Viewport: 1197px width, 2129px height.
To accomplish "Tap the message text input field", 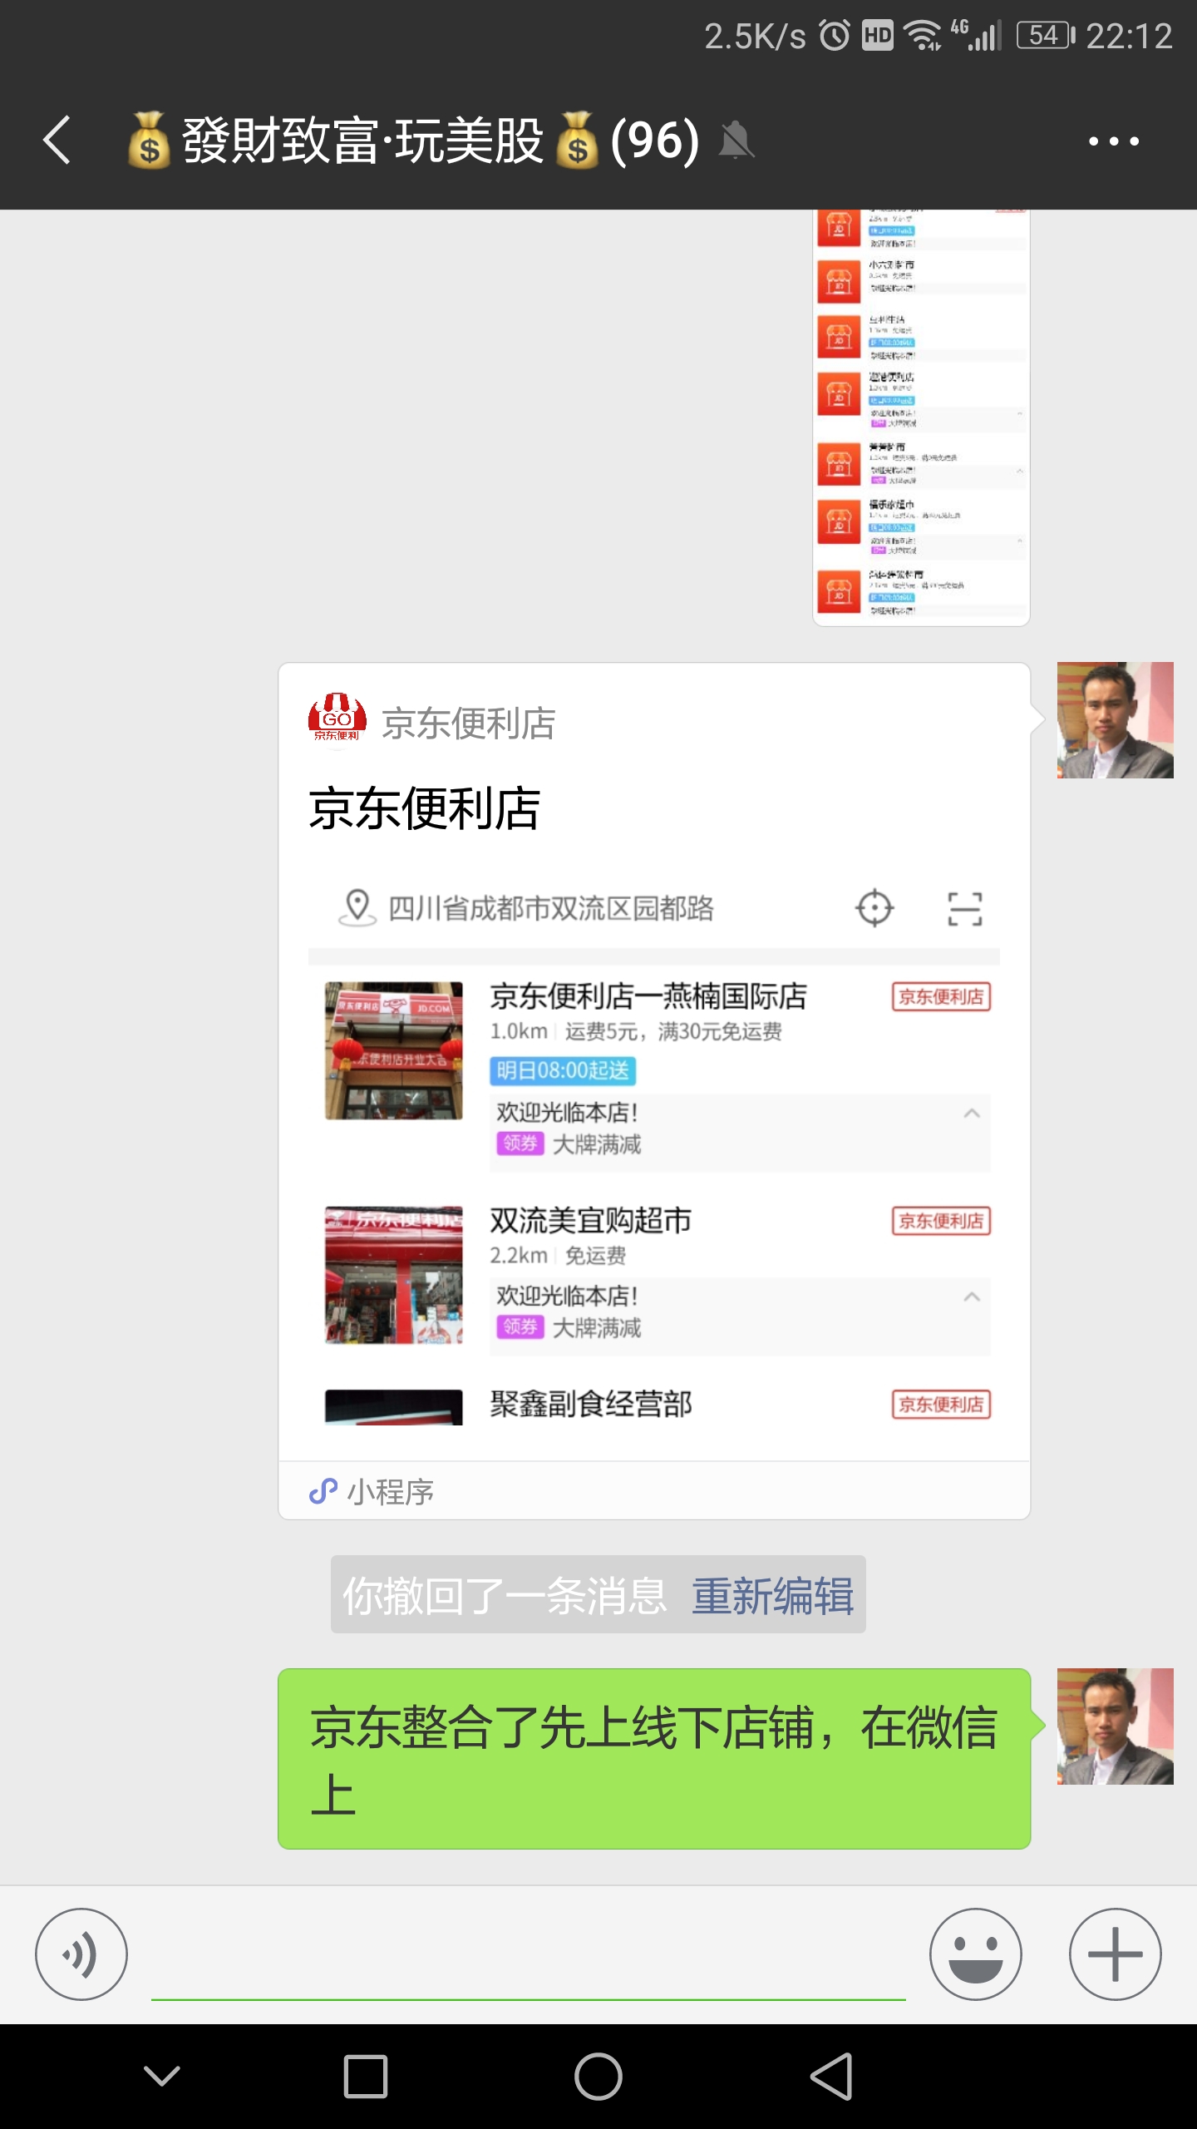I will click(529, 1954).
